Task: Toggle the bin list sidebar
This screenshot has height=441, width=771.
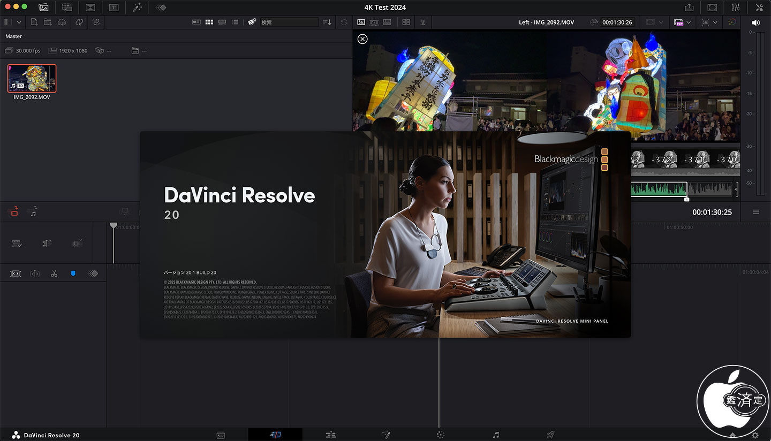Action: point(8,22)
